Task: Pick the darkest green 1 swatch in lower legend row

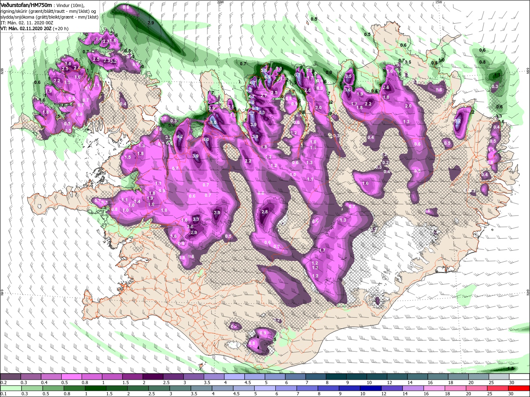Action: pos(95,388)
